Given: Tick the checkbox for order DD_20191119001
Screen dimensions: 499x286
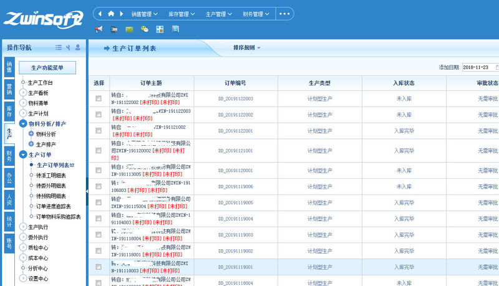Looking at the screenshot, I should [99, 267].
